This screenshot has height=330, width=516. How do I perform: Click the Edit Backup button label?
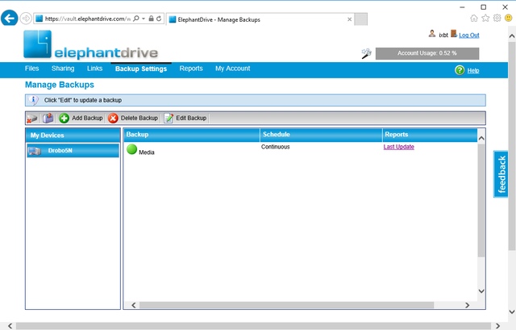click(x=191, y=118)
